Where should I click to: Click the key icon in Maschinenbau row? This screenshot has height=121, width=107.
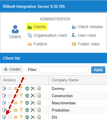[x=21, y=103]
